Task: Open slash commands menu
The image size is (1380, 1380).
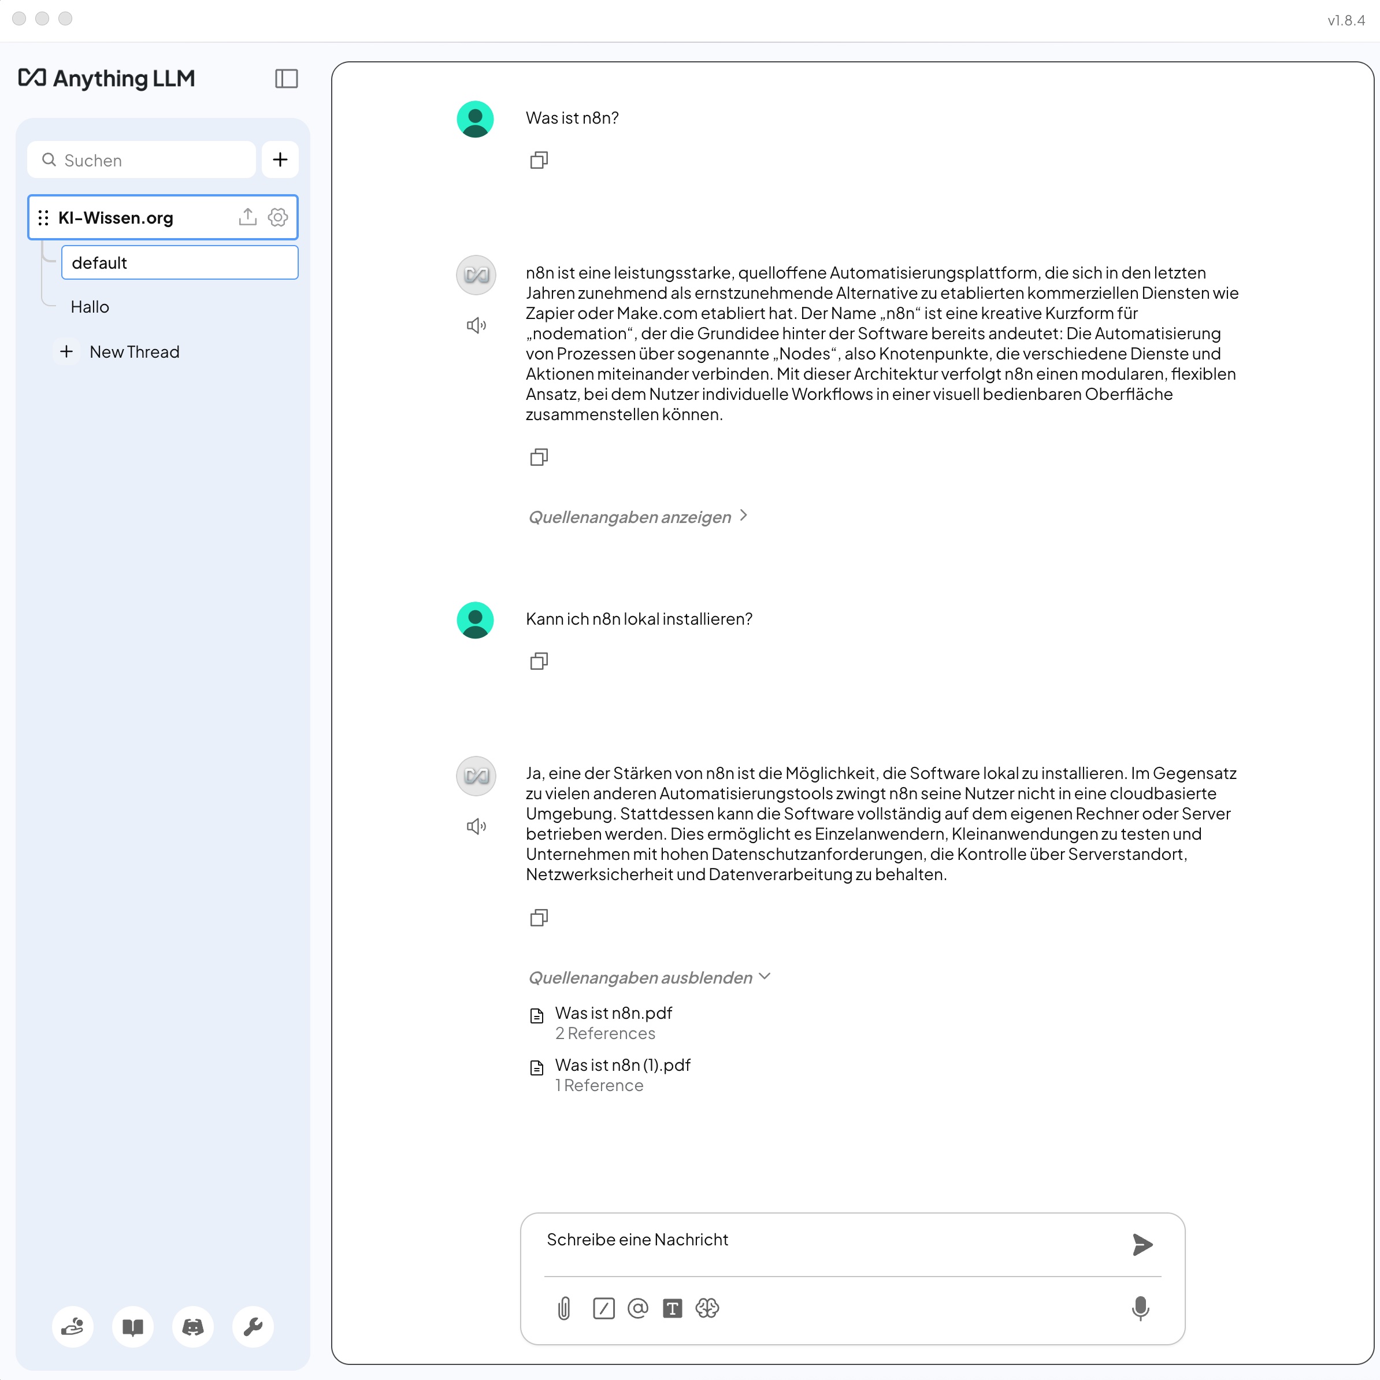Action: [x=603, y=1308]
